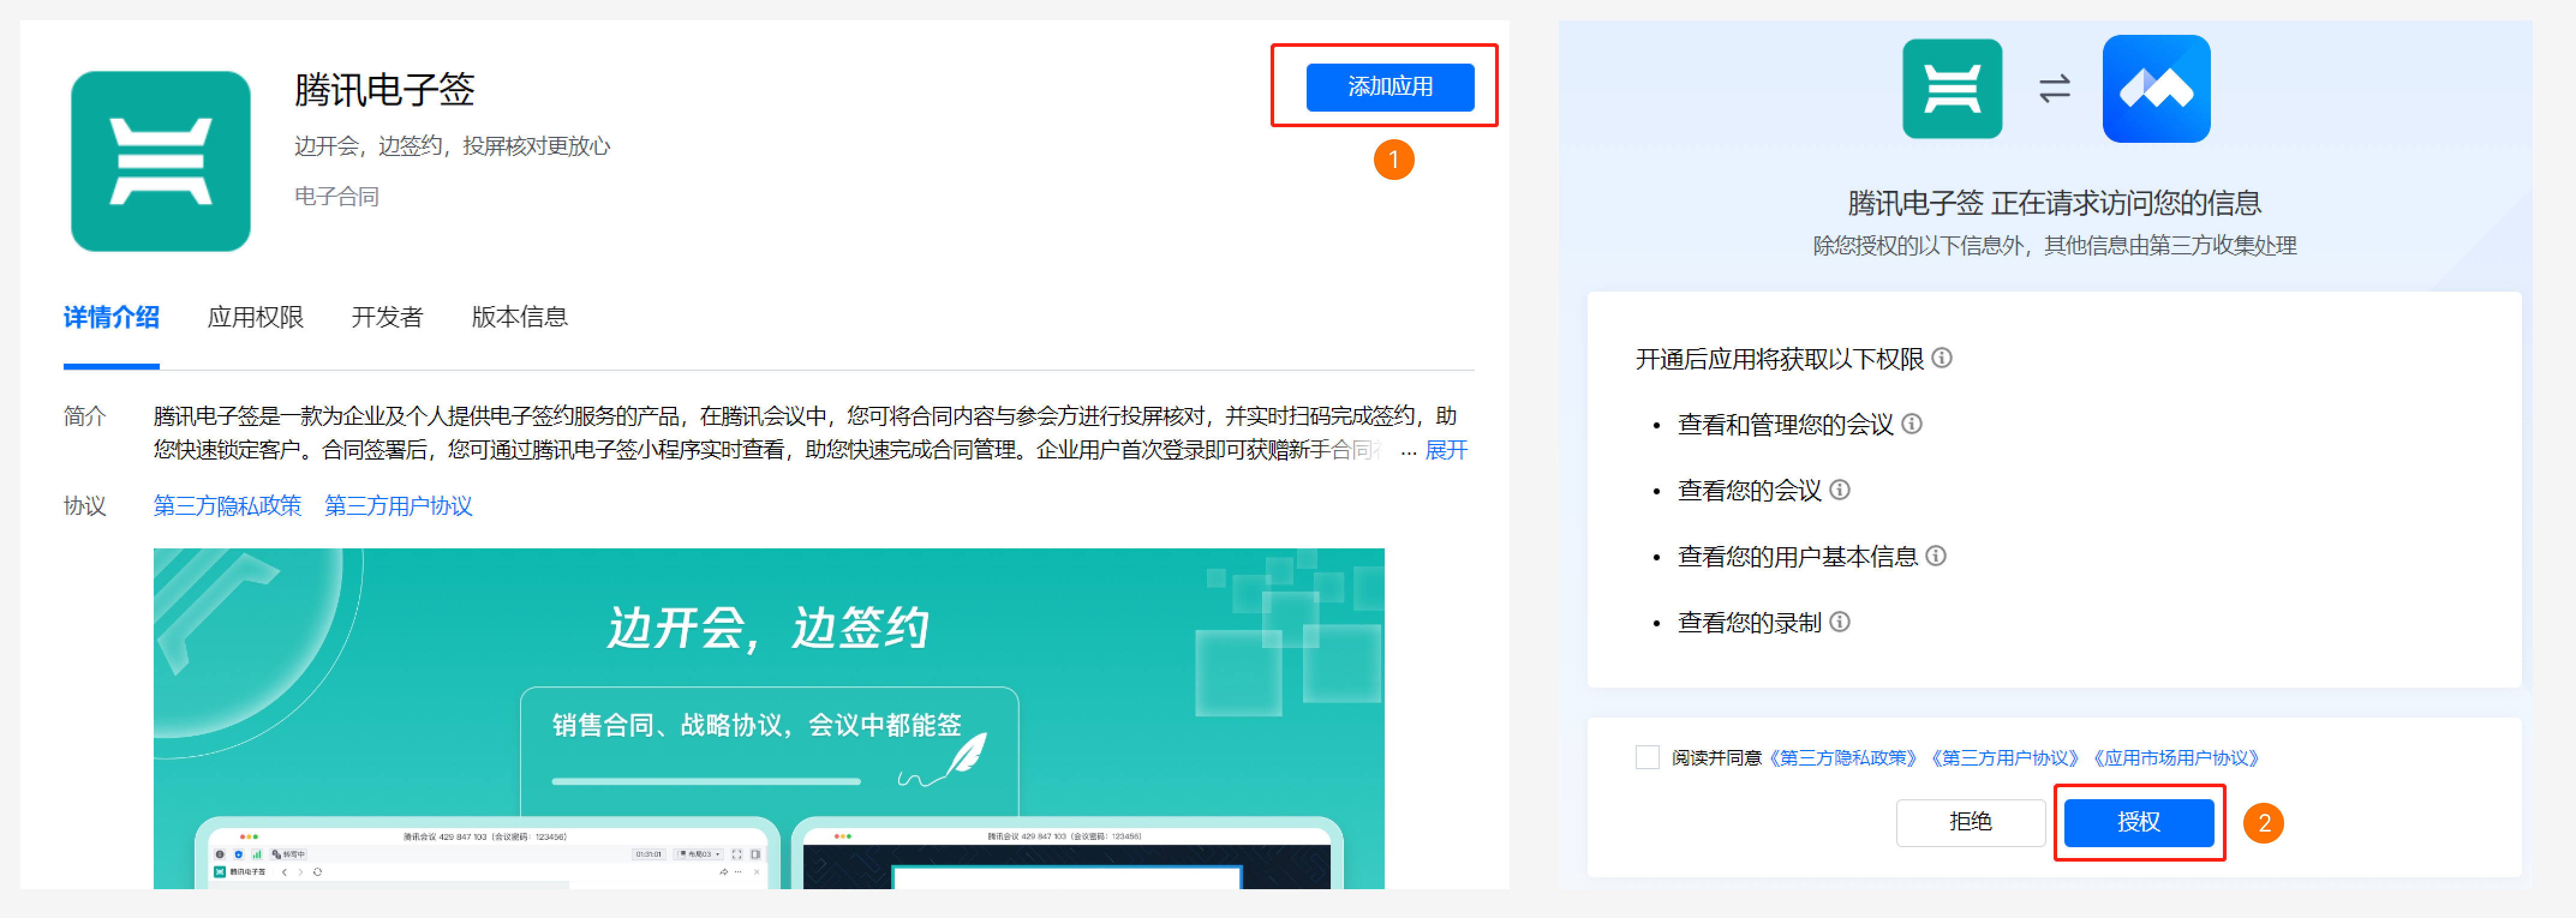Open the 版本信息 tab

[x=519, y=317]
